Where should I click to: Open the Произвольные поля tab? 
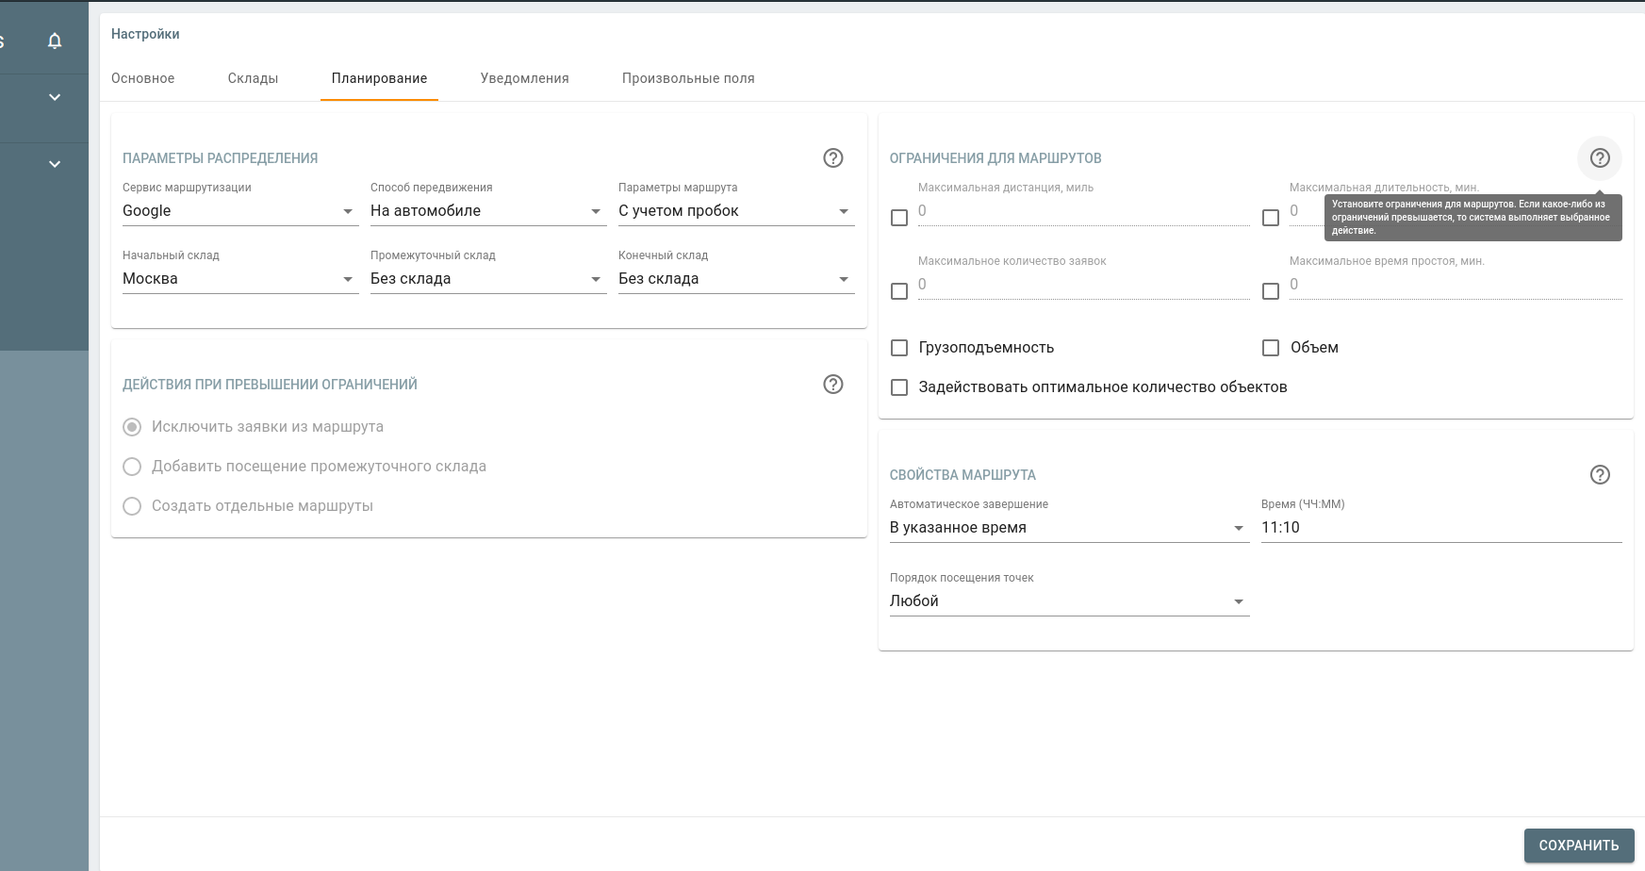click(x=687, y=78)
